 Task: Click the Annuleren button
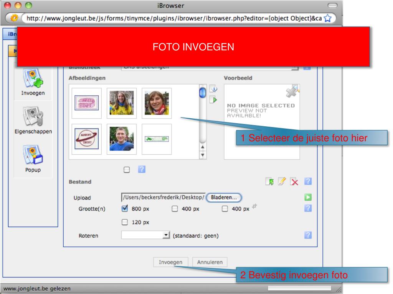210,262
